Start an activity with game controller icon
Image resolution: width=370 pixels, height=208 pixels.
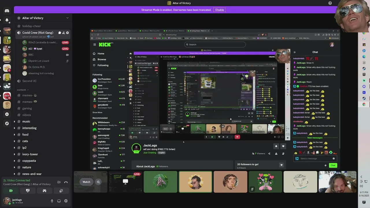pyautogui.click(x=45, y=191)
